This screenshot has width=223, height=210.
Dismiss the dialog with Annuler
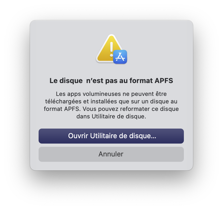pos(111,154)
